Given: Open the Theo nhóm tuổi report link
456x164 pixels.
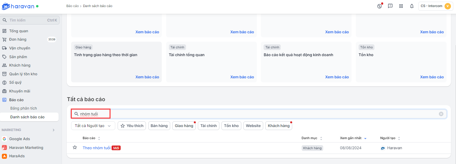Looking at the screenshot, I should tap(96, 148).
